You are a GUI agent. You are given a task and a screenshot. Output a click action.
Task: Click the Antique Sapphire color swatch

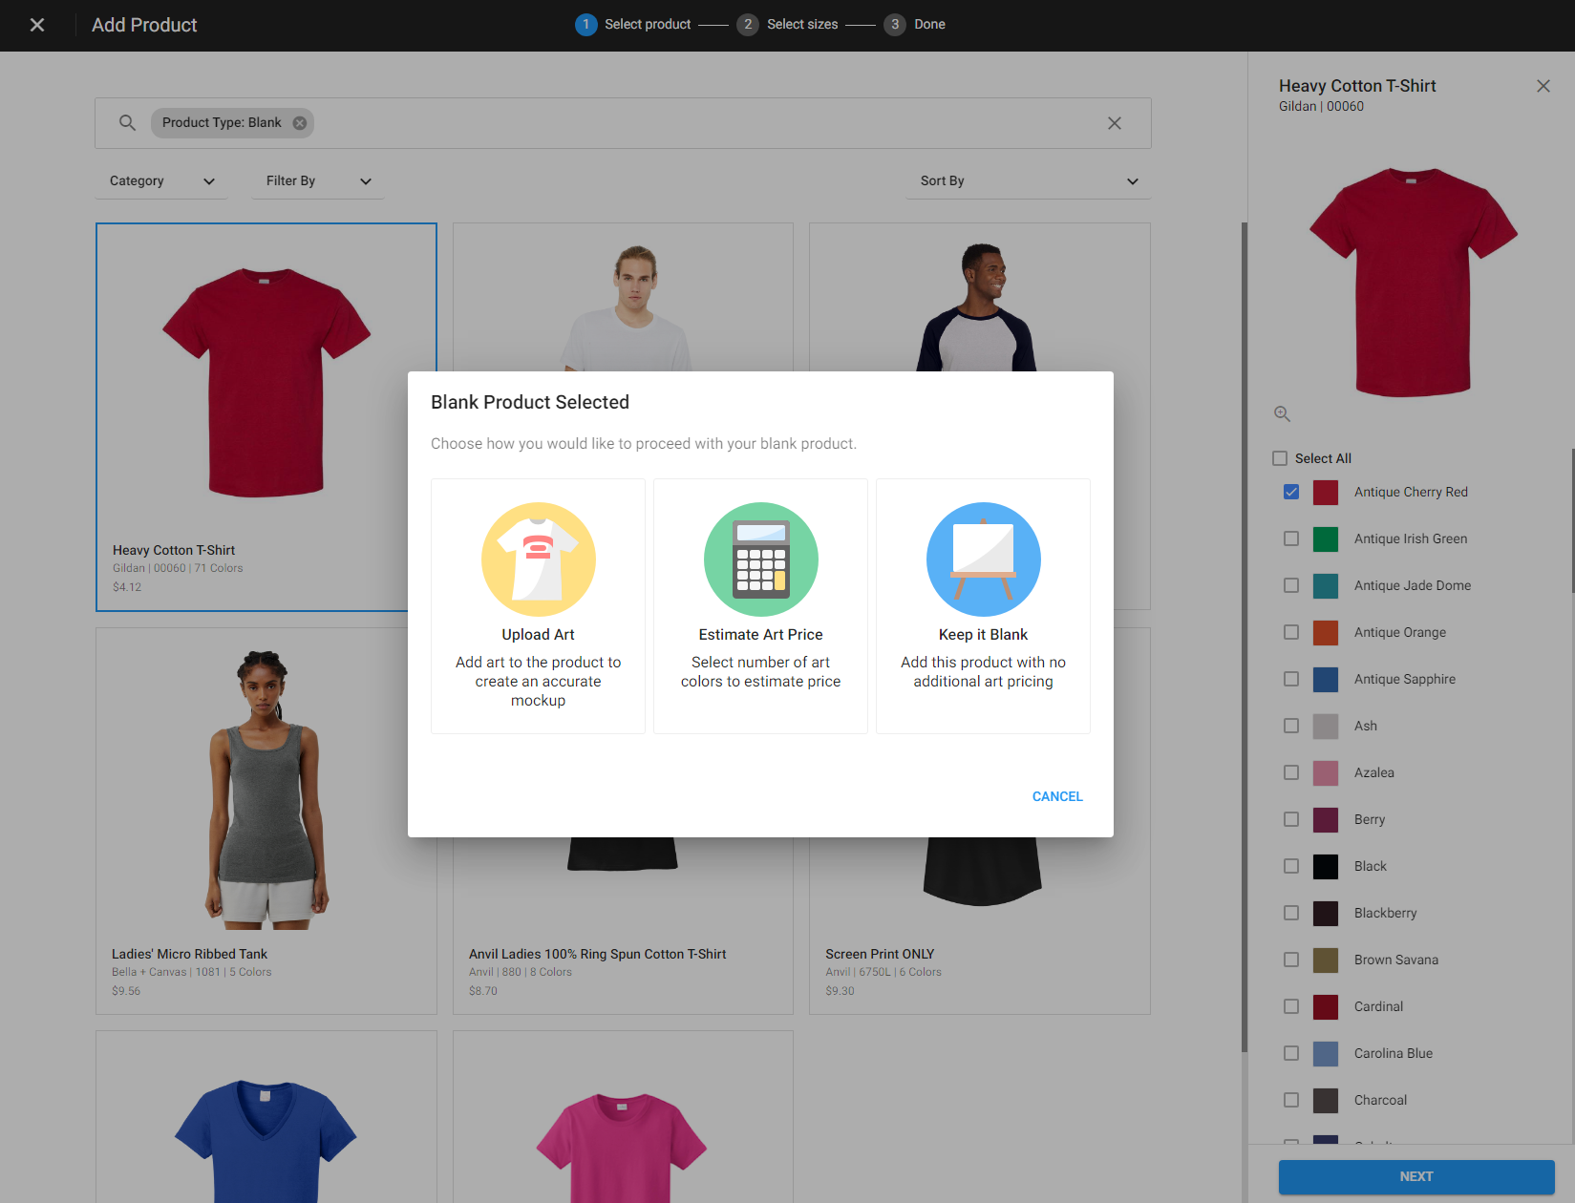pyautogui.click(x=1325, y=679)
